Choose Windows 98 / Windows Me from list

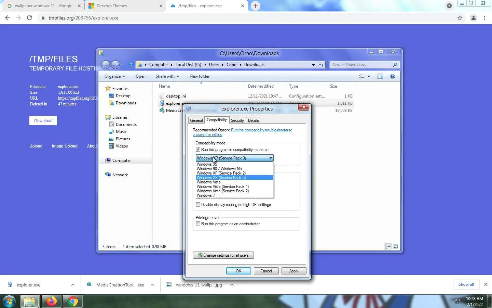coord(235,169)
